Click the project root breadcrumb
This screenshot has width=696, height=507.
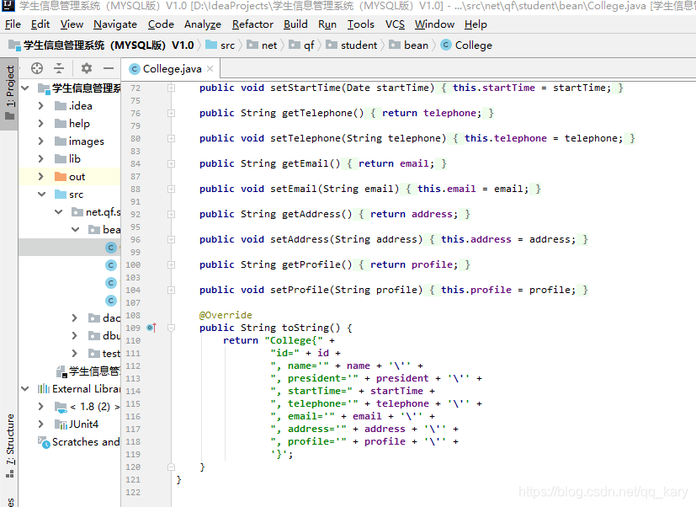pos(101,45)
